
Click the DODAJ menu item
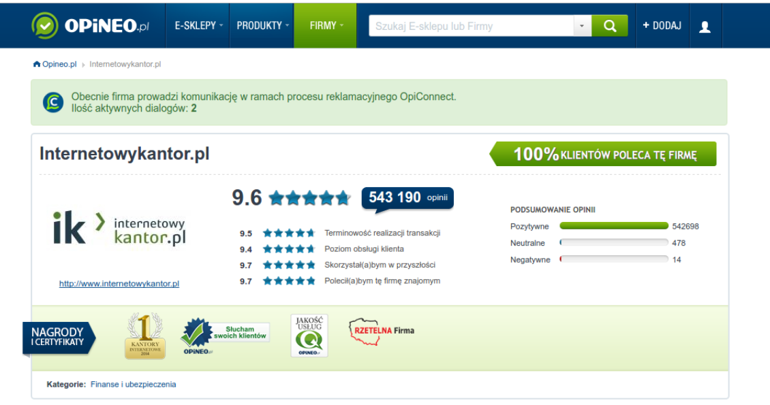662,26
